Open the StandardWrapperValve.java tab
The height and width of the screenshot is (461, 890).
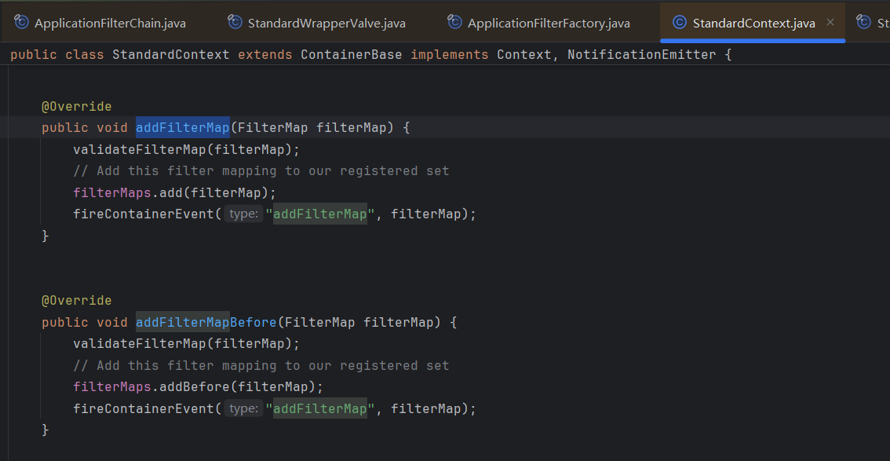coord(326,24)
